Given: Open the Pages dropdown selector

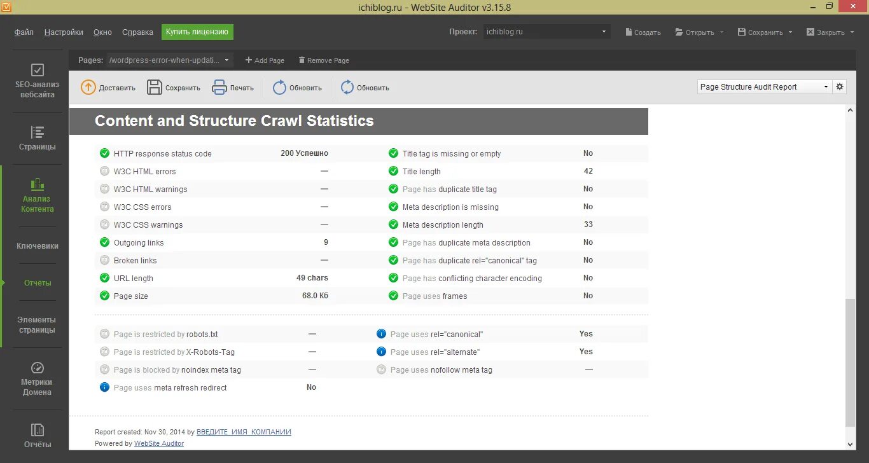Looking at the screenshot, I should click(170, 60).
